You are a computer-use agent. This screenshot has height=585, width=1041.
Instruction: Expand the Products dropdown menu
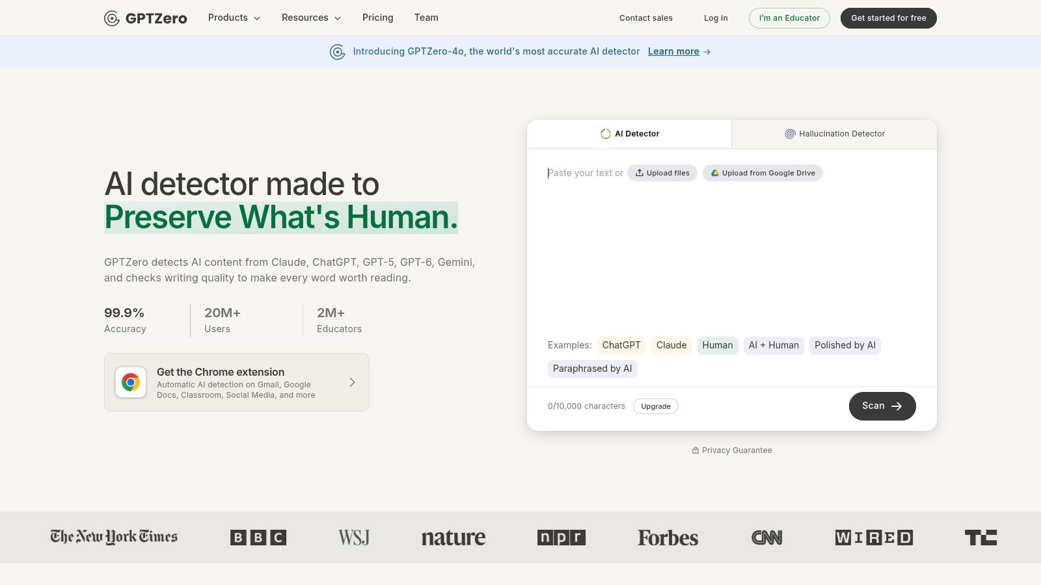pyautogui.click(x=234, y=18)
